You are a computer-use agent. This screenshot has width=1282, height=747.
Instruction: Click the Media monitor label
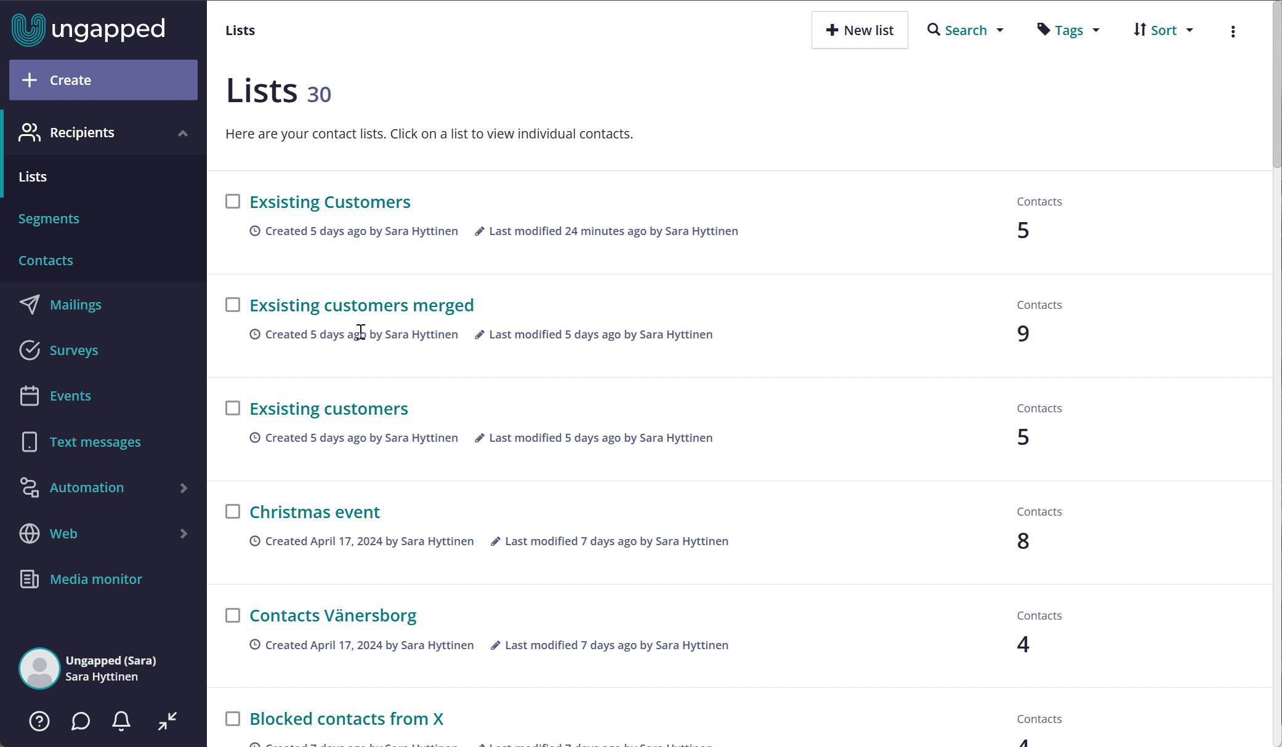96,579
